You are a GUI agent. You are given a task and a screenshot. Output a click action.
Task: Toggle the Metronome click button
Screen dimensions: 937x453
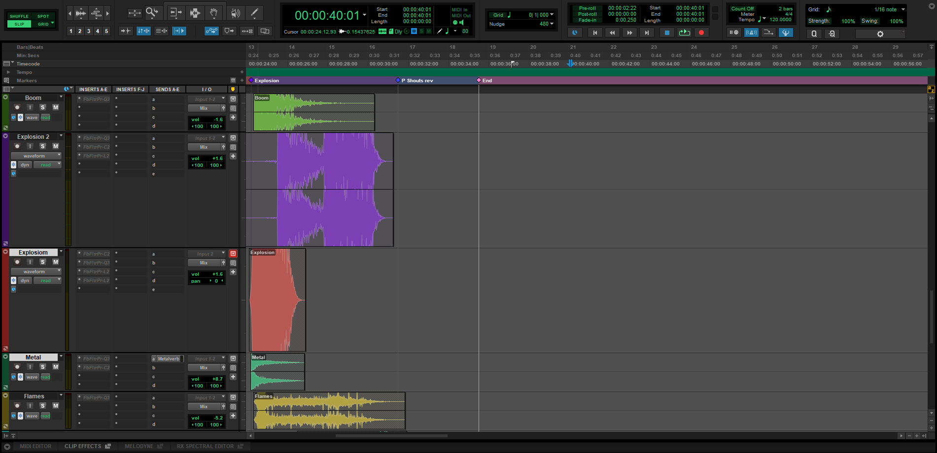(x=751, y=32)
